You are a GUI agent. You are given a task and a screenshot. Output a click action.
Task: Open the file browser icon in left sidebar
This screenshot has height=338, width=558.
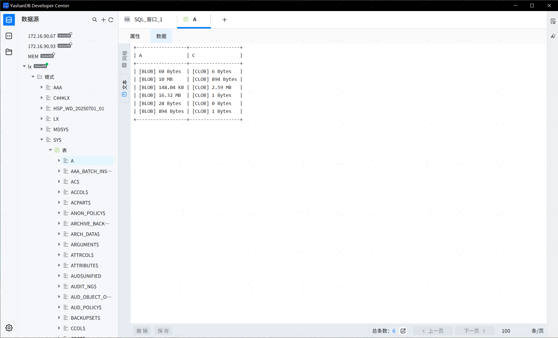(9, 52)
